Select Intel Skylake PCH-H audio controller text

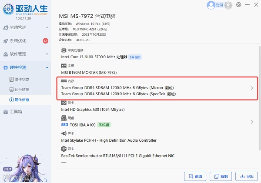(109, 140)
